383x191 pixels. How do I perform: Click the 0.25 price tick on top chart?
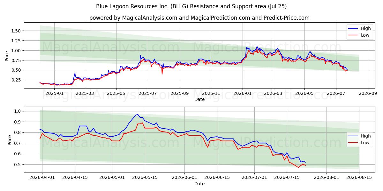pyautogui.click(x=17, y=80)
